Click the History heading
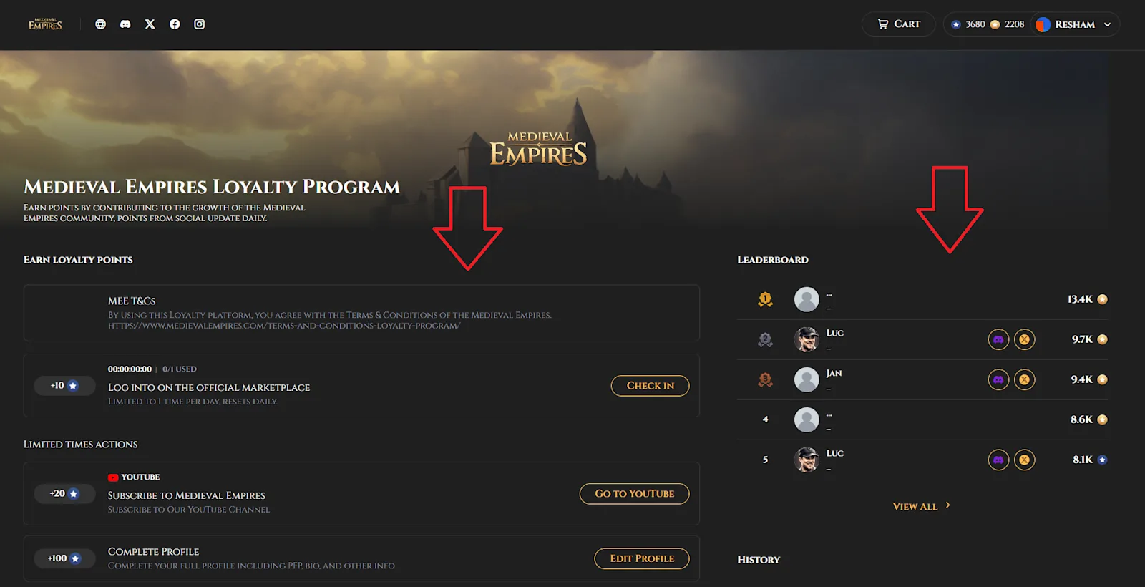 coord(759,560)
